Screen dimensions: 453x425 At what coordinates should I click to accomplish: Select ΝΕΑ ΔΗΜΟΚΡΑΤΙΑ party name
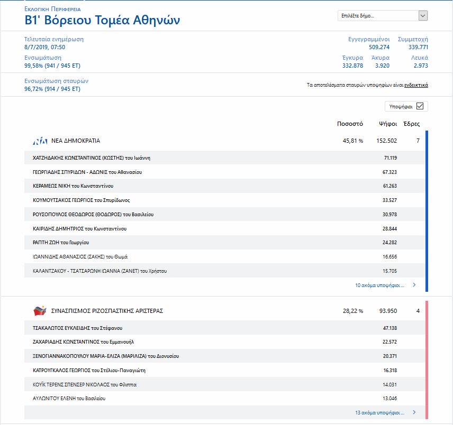(76, 141)
